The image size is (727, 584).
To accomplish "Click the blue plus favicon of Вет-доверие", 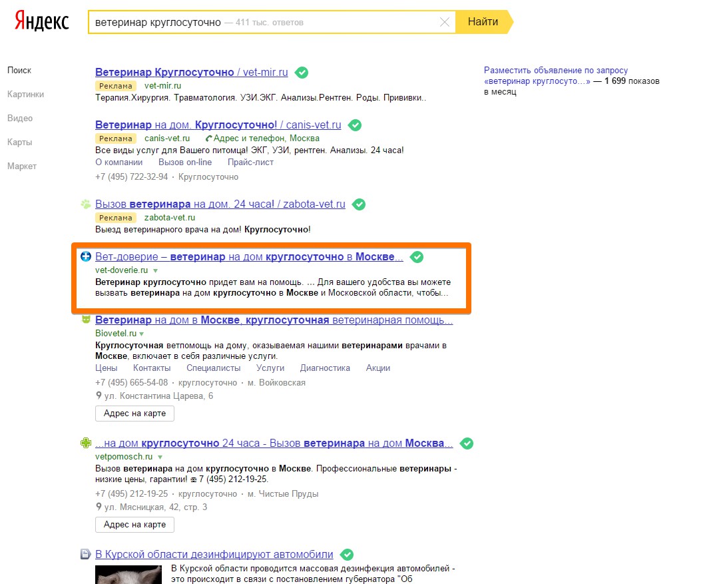I will pos(86,256).
